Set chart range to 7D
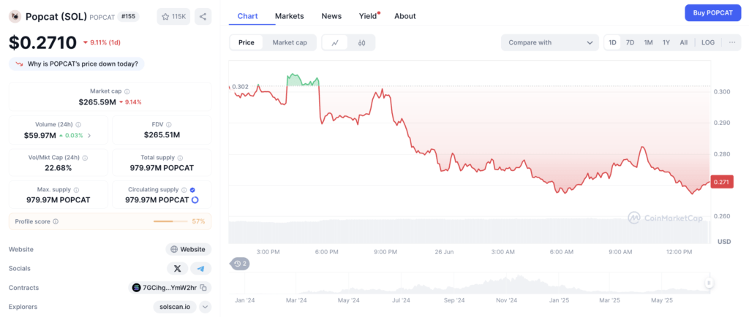The height and width of the screenshot is (317, 749). 630,42
